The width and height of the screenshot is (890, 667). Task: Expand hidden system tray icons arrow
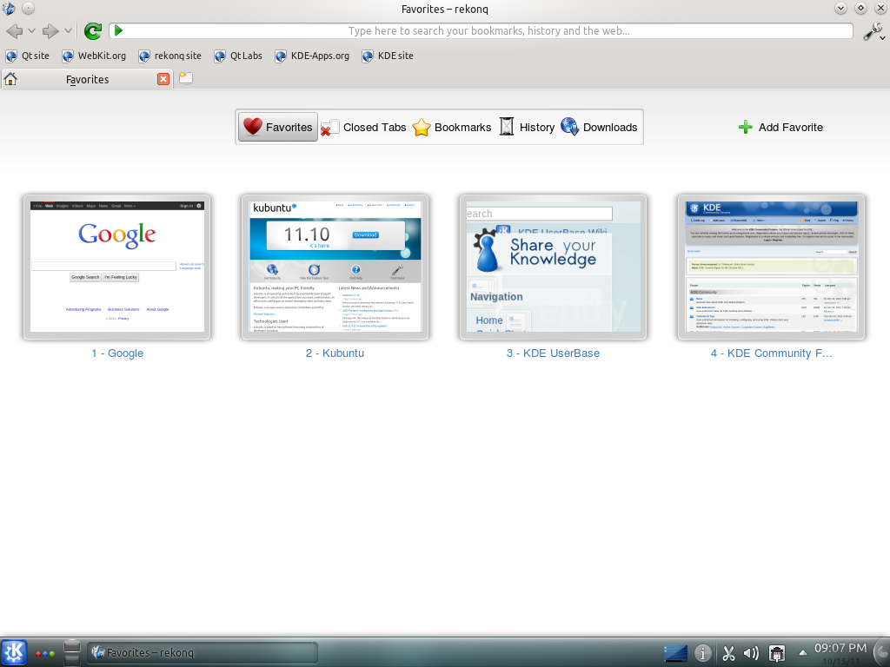(802, 653)
